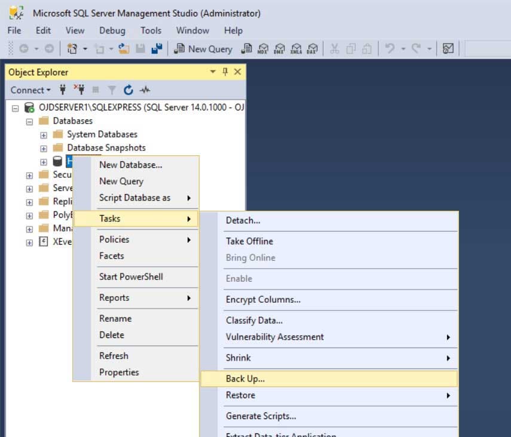
Task: Select the Database Snapshots tree item
Action: pyautogui.click(x=106, y=147)
